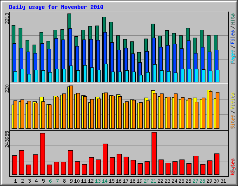
Task: Select the 'Hits' legend label
Action: click(232, 19)
